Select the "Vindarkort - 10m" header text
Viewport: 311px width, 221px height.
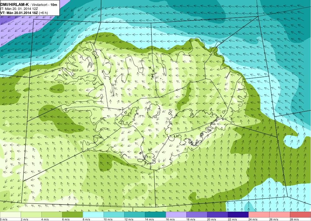click(44, 5)
